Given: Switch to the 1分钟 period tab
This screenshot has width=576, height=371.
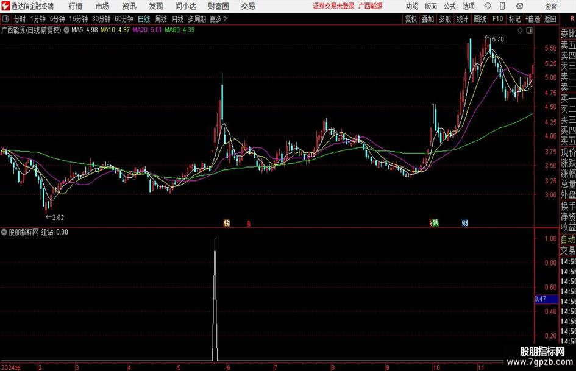Looking at the screenshot, I should coord(38,19).
